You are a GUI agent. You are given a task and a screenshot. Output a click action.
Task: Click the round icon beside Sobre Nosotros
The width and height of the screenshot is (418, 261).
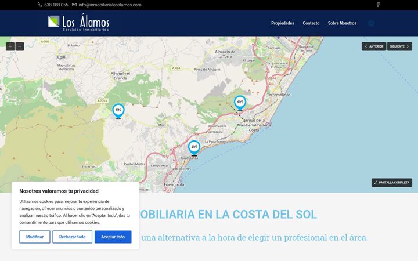(371, 23)
